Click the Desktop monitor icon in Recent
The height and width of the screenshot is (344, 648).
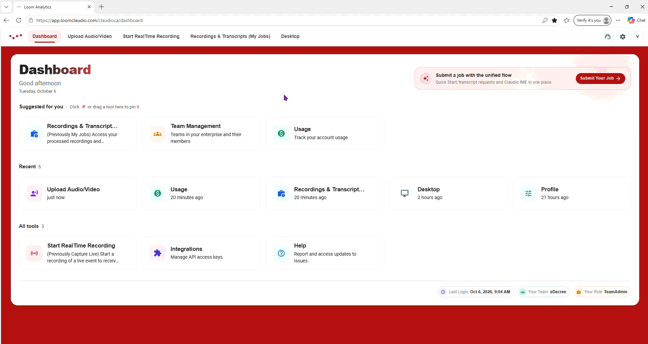[405, 193]
